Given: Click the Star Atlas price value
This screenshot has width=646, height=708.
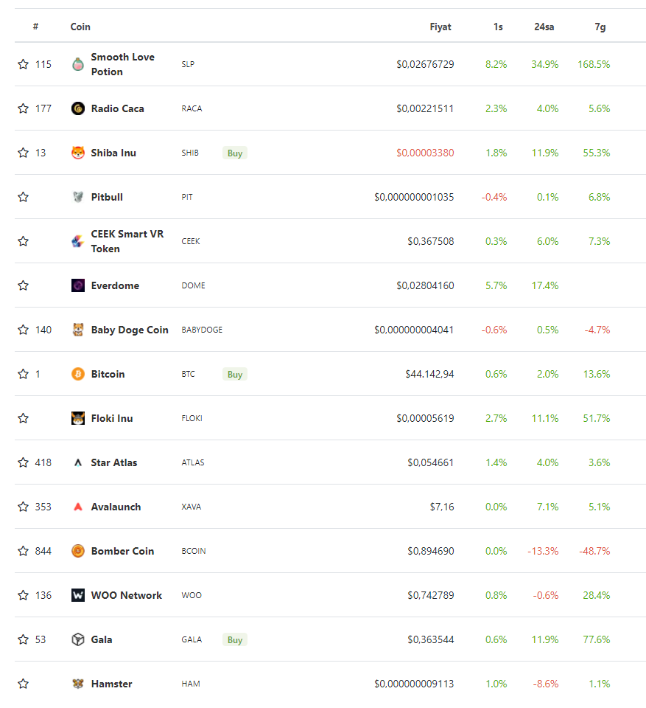Looking at the screenshot, I should 431,462.
